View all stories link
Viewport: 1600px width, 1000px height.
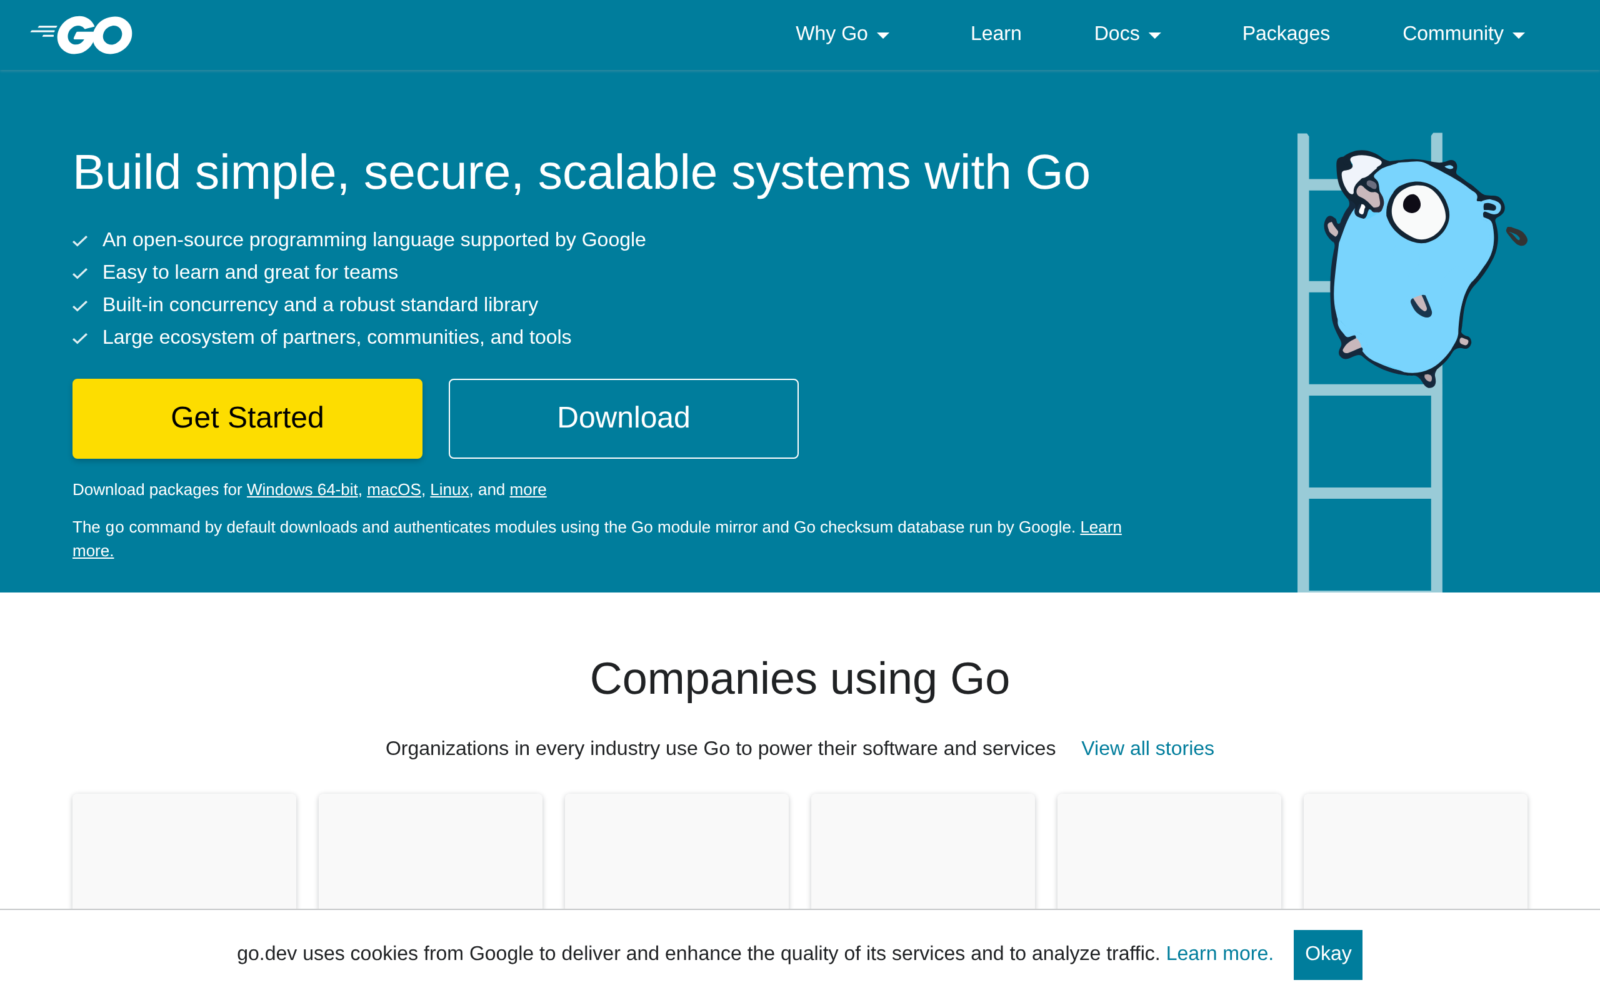tap(1147, 748)
